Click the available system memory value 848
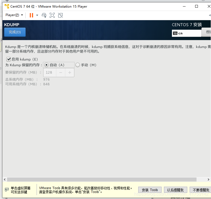Image resolution: width=211 pixels, height=199 pixels. tap(46, 84)
